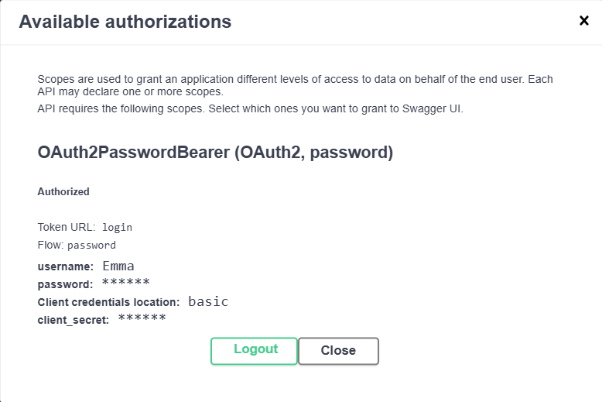Viewport: 602px width, 402px height.
Task: Click the masked client_secret value
Action: point(142,318)
